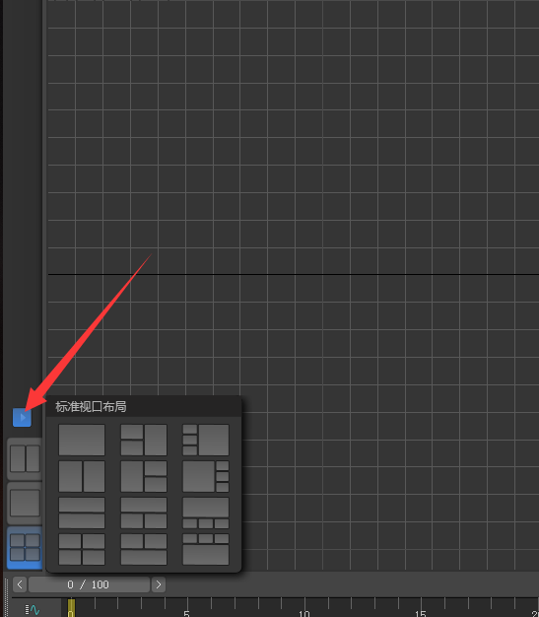Screen dimensions: 539x617
Task: Activate the highlighted quad layout tab
Action: pos(25,547)
